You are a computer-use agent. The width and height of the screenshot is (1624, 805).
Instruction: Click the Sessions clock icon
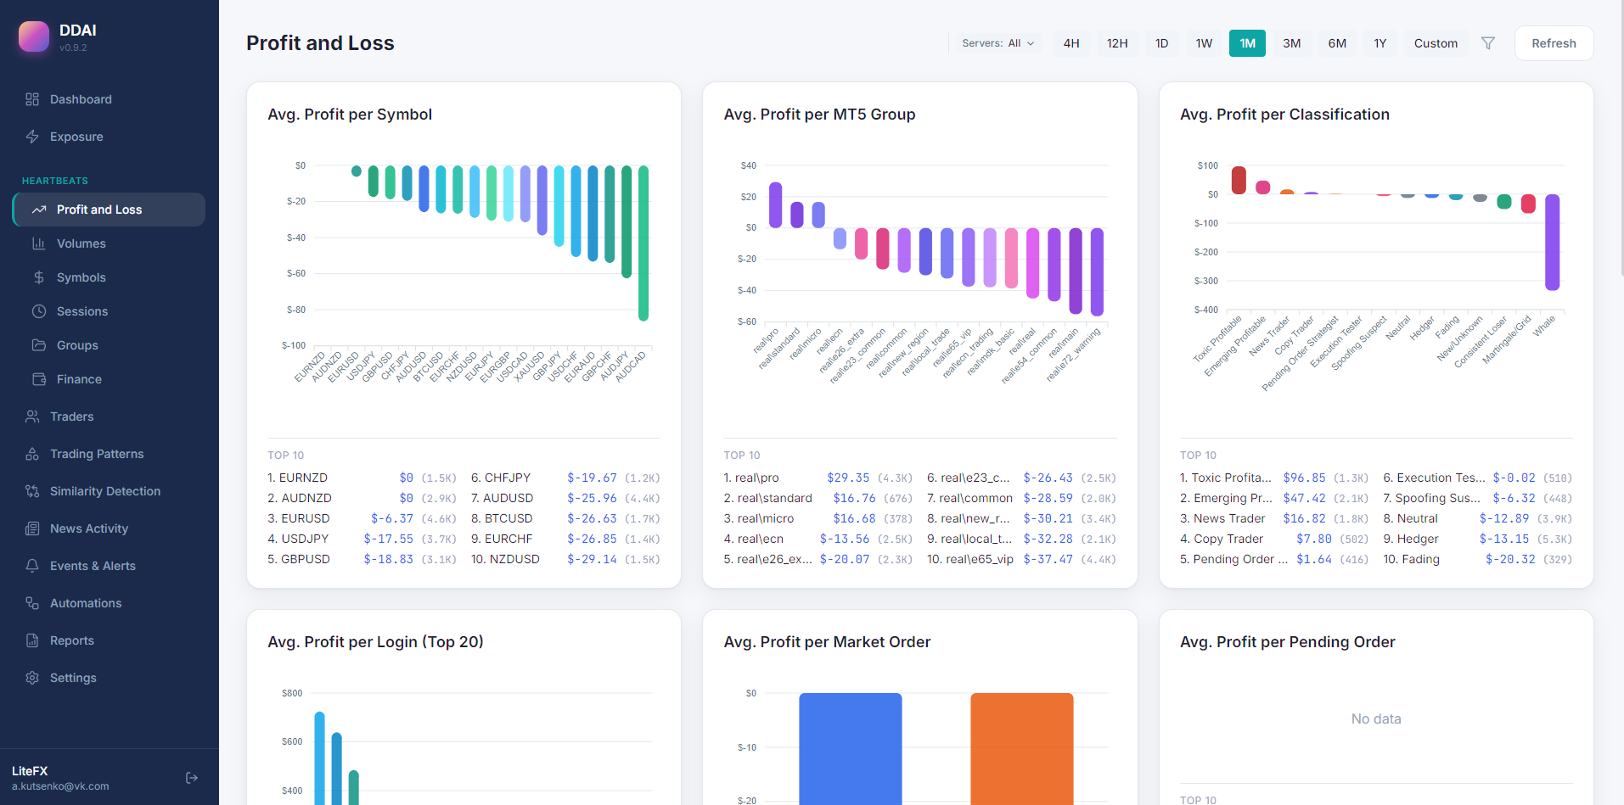coord(39,311)
